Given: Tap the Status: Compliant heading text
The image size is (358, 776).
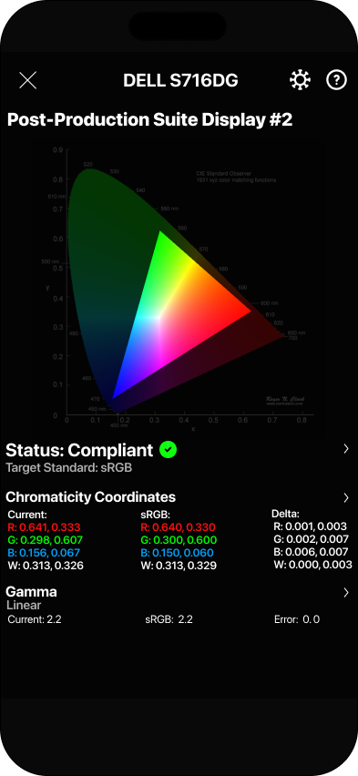Looking at the screenshot, I should (x=79, y=450).
